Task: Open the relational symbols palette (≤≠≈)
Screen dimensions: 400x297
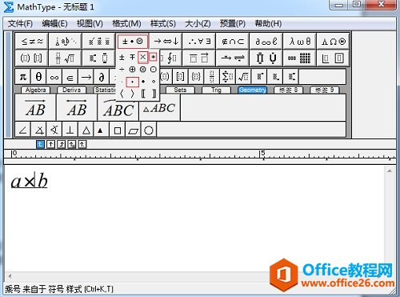Action: pyautogui.click(x=32, y=41)
